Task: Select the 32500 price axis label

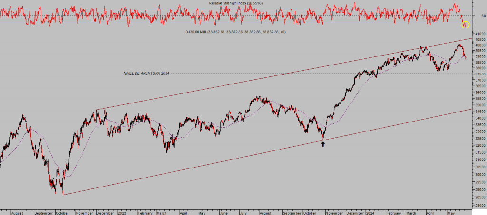Action: click(480, 139)
